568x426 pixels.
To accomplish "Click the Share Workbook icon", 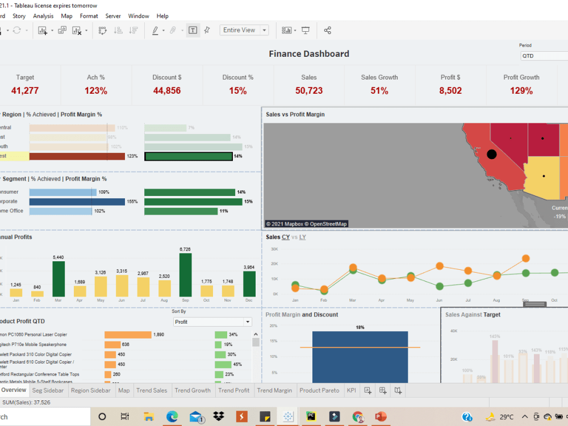I will click(x=327, y=30).
